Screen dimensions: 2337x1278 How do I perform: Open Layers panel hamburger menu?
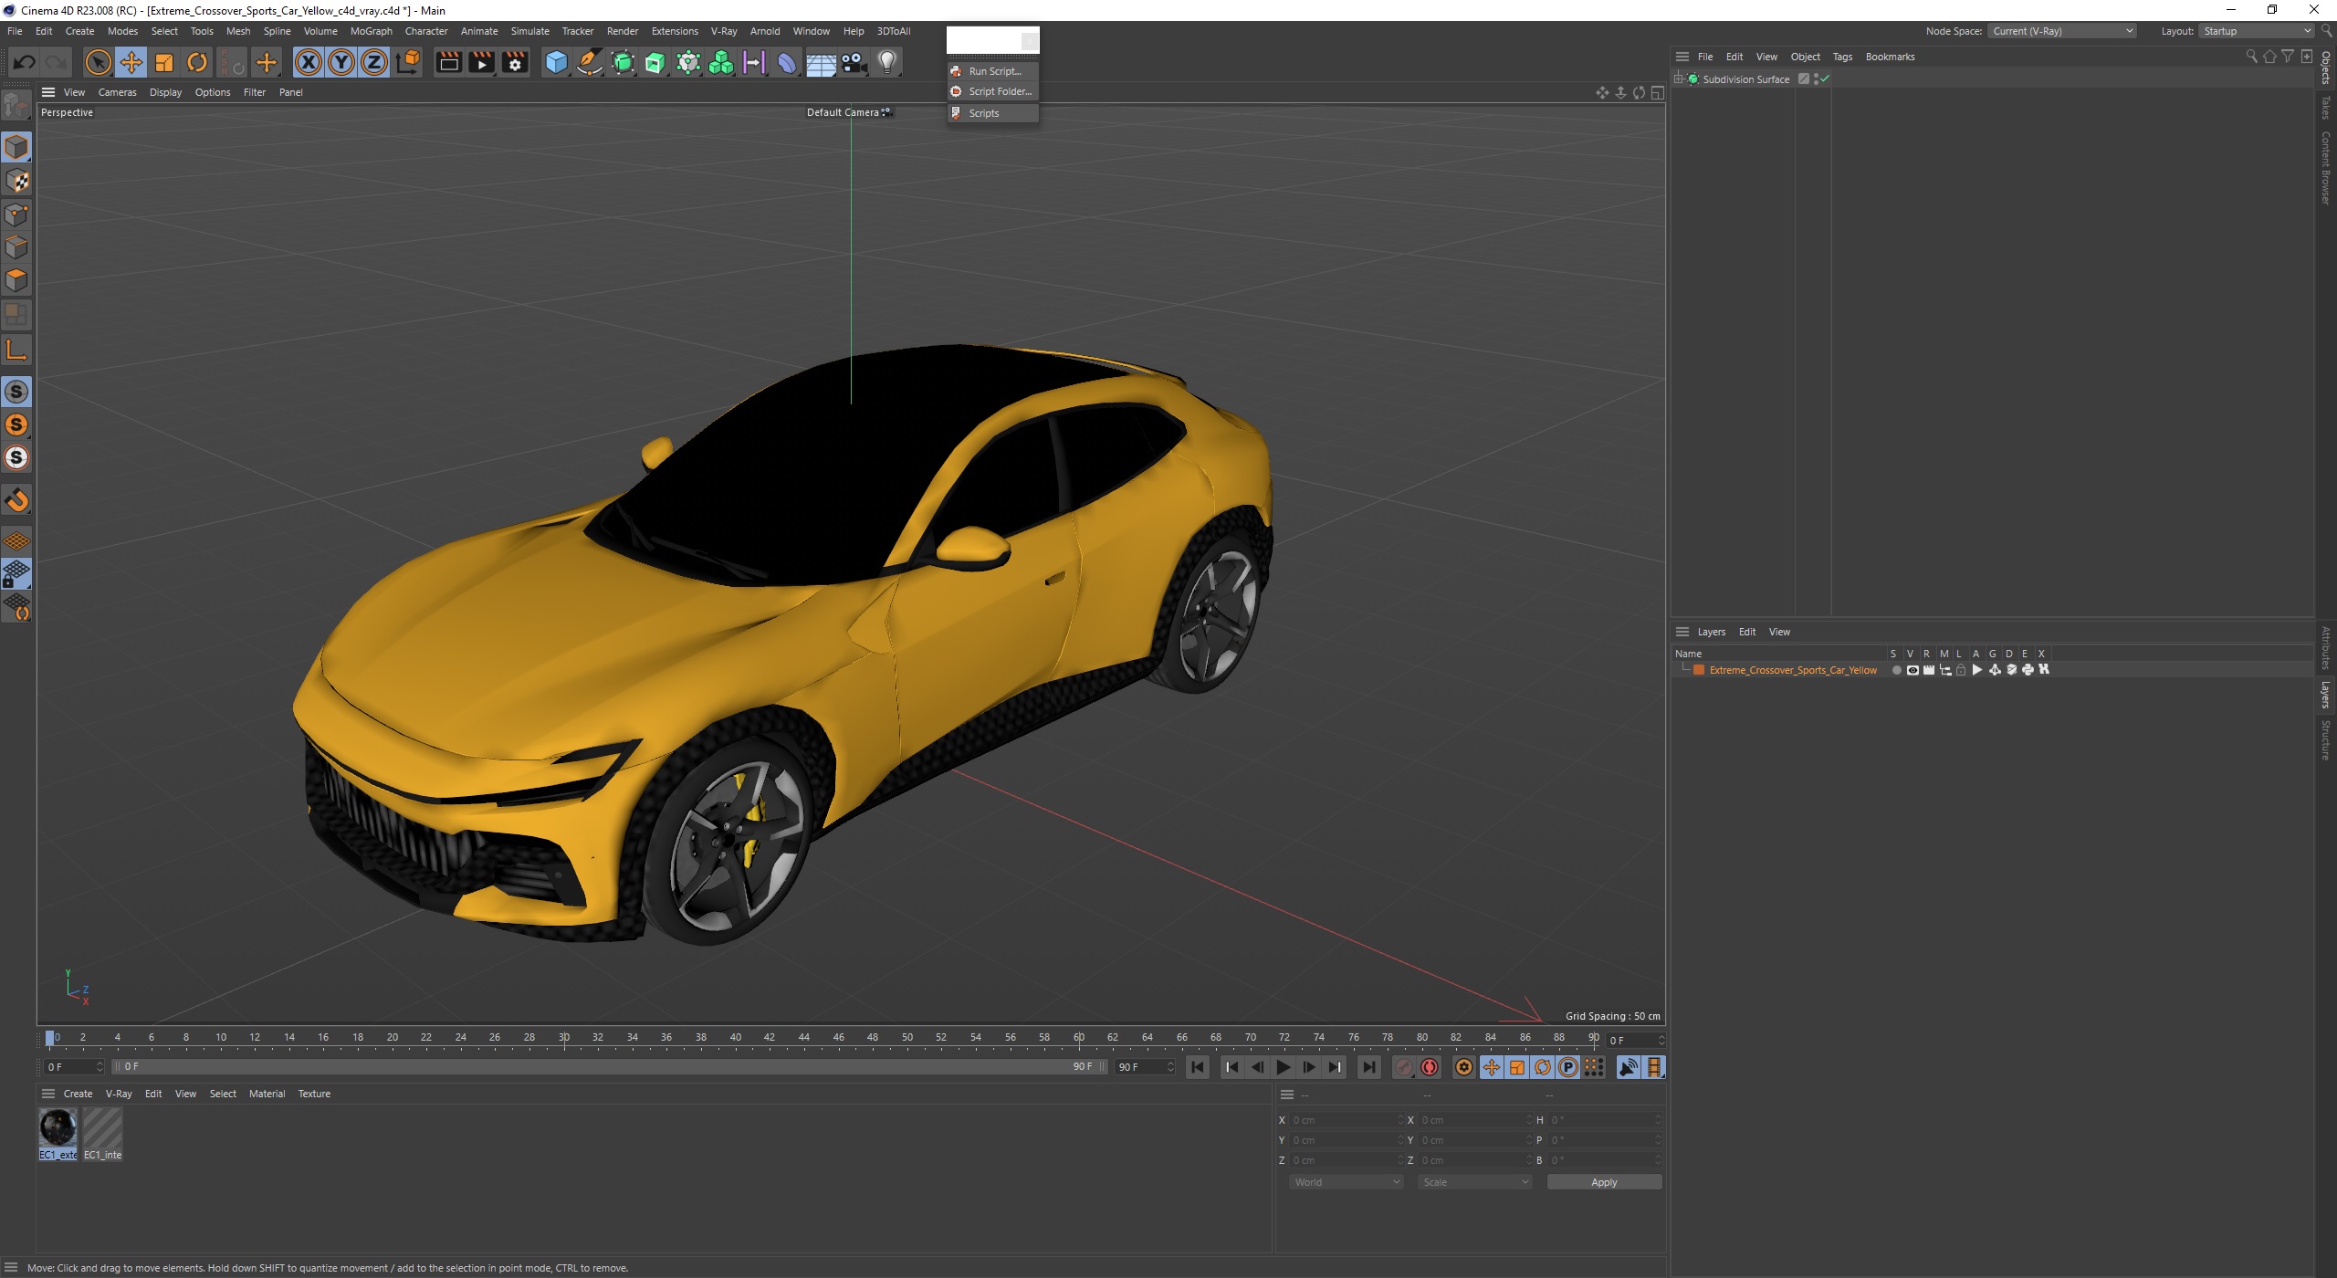click(1682, 632)
